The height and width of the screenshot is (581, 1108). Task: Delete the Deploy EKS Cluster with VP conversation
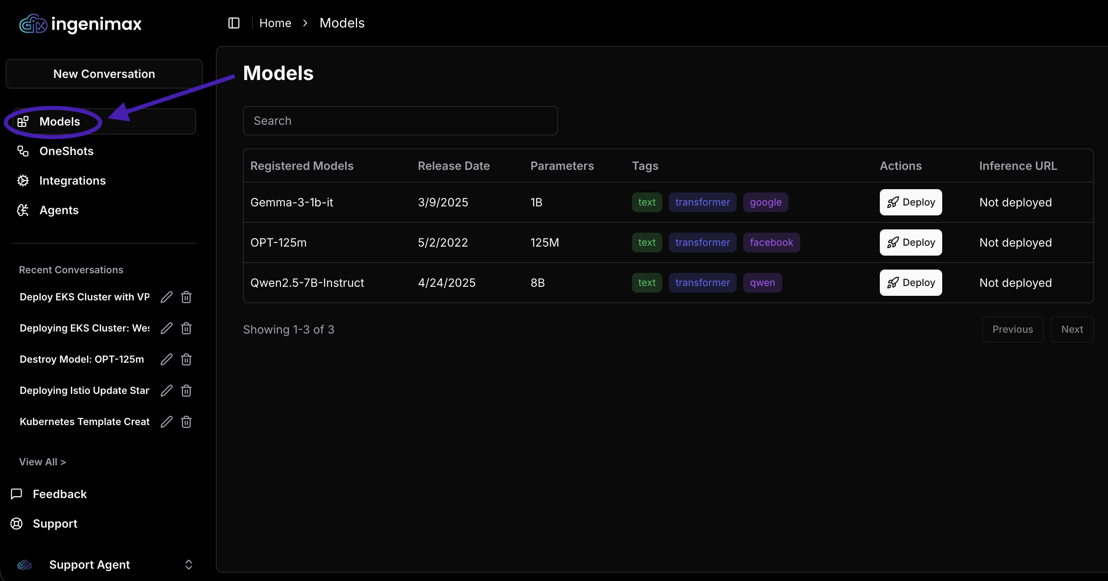pyautogui.click(x=186, y=297)
